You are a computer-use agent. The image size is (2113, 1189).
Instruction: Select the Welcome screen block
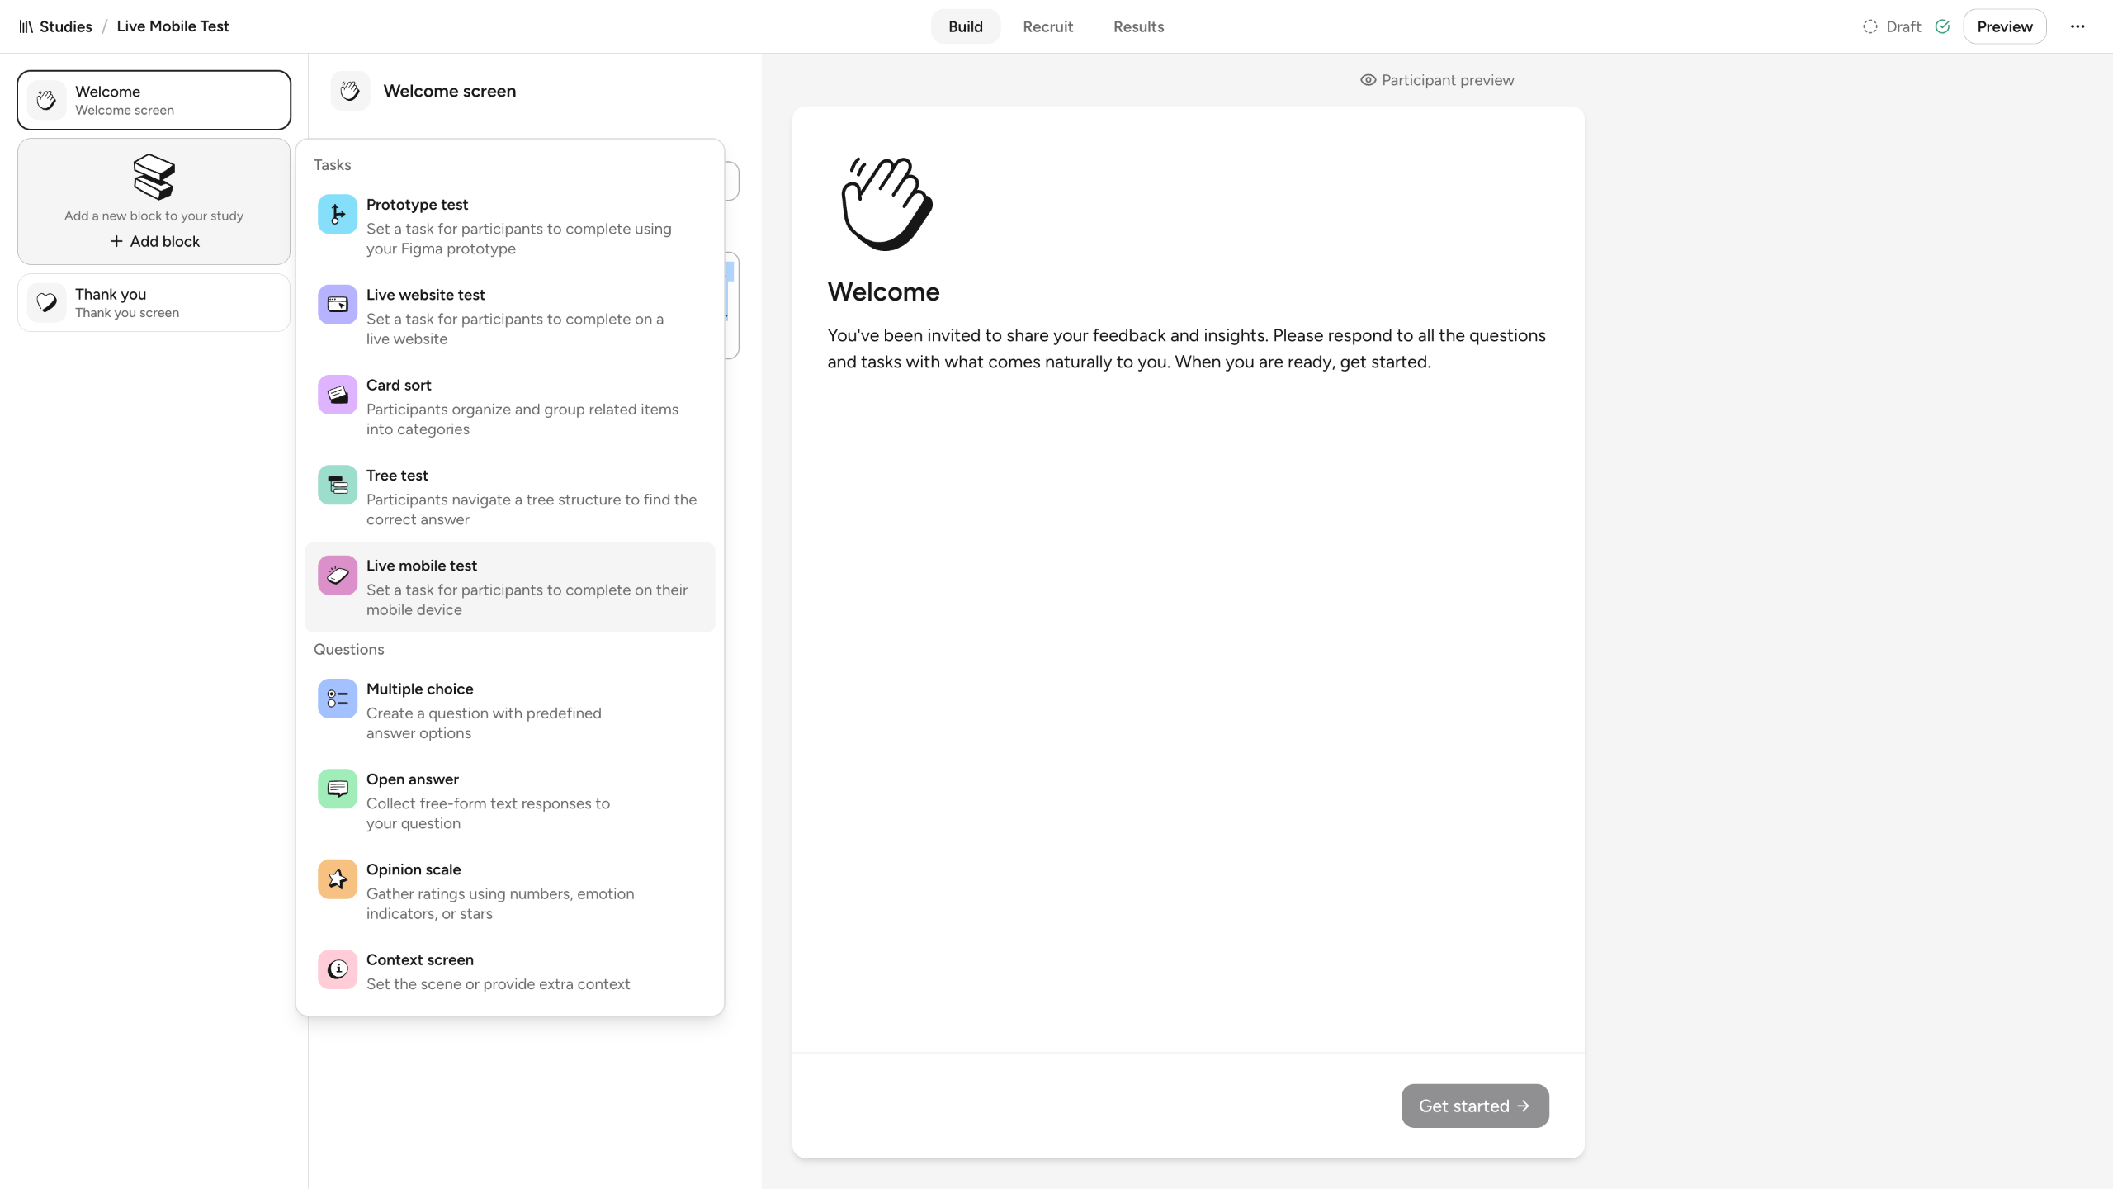(154, 100)
